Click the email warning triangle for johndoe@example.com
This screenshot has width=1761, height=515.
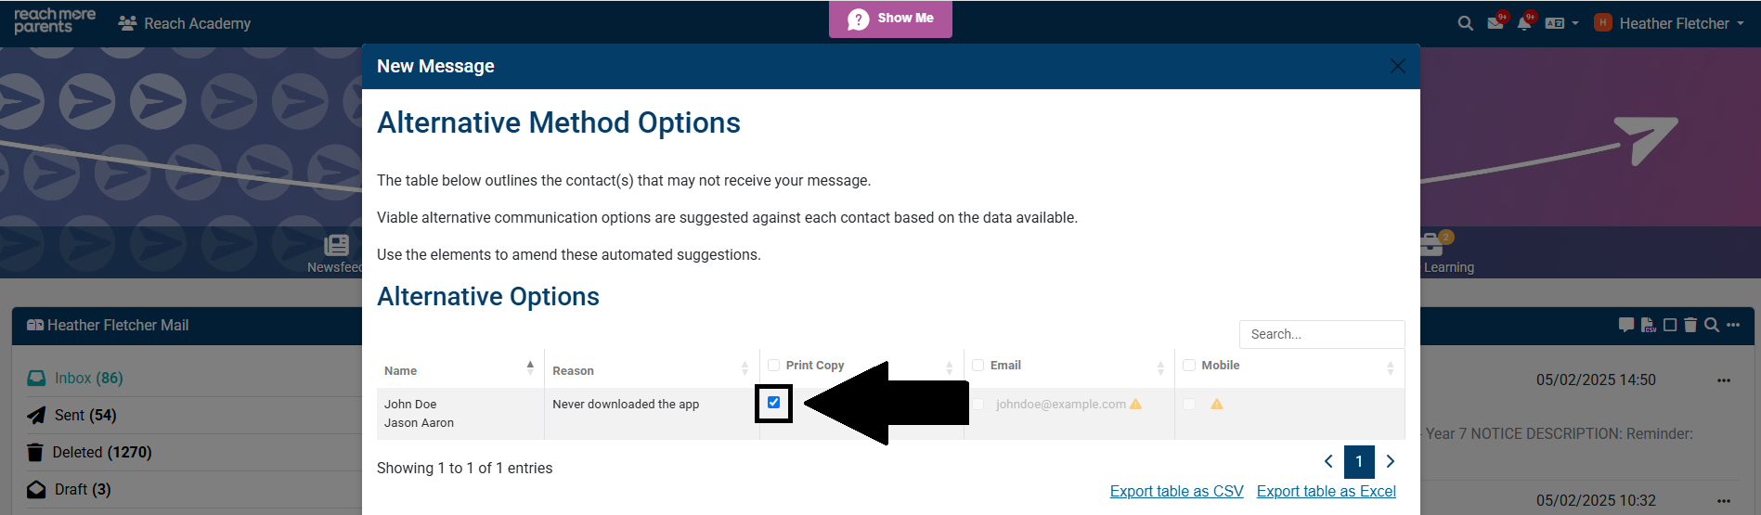click(1135, 404)
